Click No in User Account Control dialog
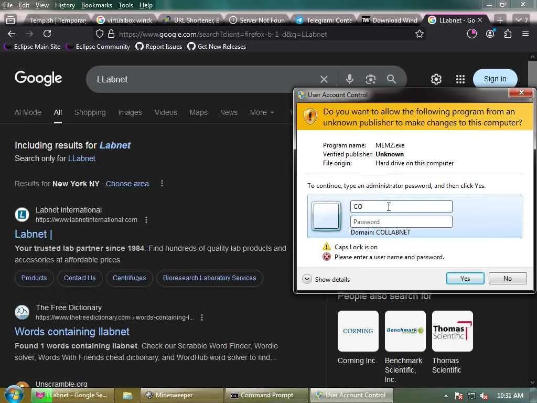Screen dimensions: 537x403 (508, 279)
